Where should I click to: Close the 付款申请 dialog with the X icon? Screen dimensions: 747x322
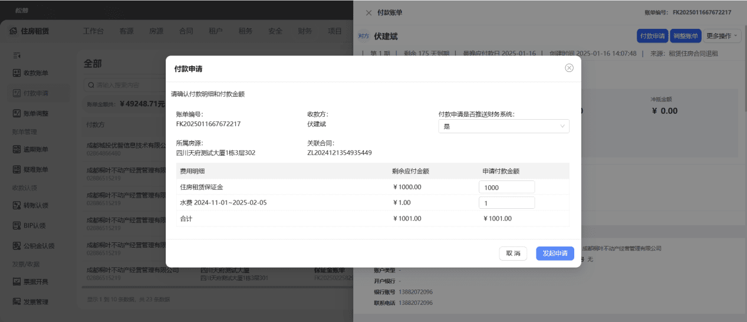569,68
